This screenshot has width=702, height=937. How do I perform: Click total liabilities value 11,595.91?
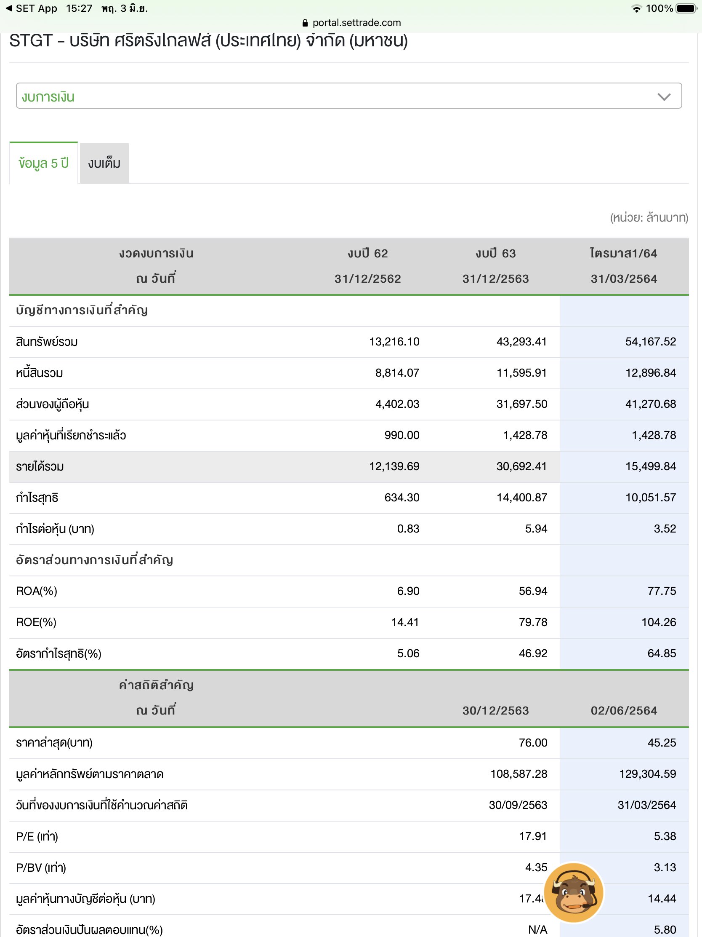click(522, 373)
